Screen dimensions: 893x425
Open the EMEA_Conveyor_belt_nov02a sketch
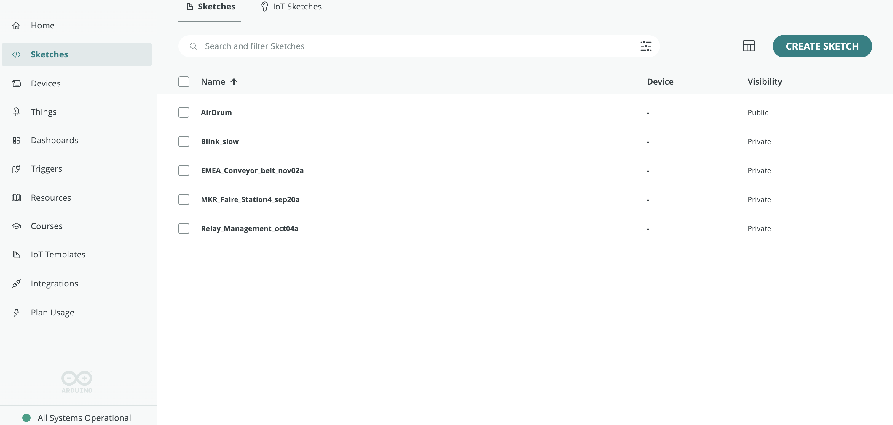(252, 170)
